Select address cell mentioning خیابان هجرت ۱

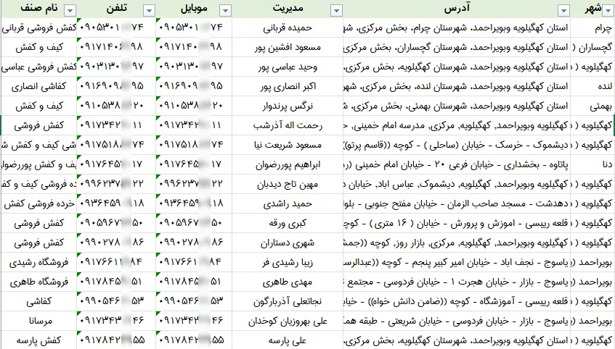click(x=457, y=282)
